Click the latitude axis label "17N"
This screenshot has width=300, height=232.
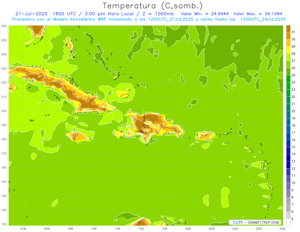click(3, 153)
